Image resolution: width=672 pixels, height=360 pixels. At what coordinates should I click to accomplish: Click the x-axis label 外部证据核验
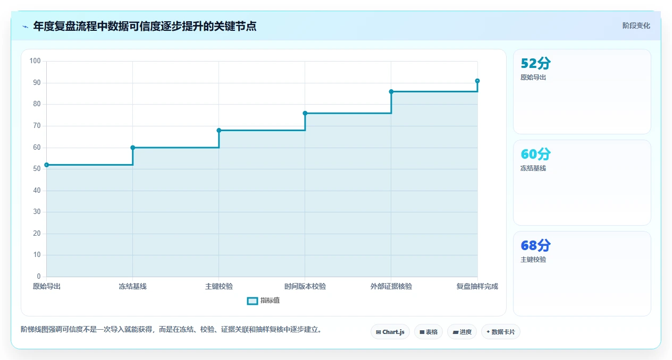(x=391, y=286)
